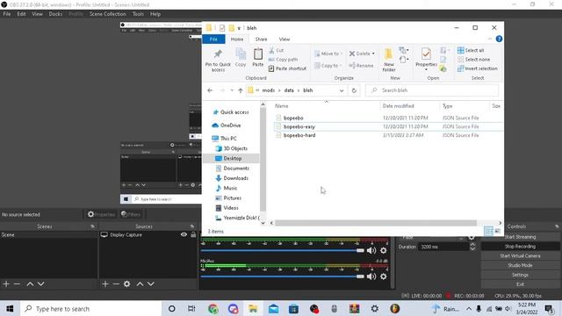Screen dimensions: 562x316
Task: Click the Paste clipboard icon
Action: pos(257,54)
